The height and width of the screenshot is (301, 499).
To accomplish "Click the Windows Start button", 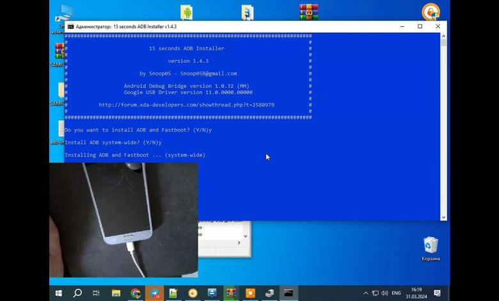I will [58, 293].
